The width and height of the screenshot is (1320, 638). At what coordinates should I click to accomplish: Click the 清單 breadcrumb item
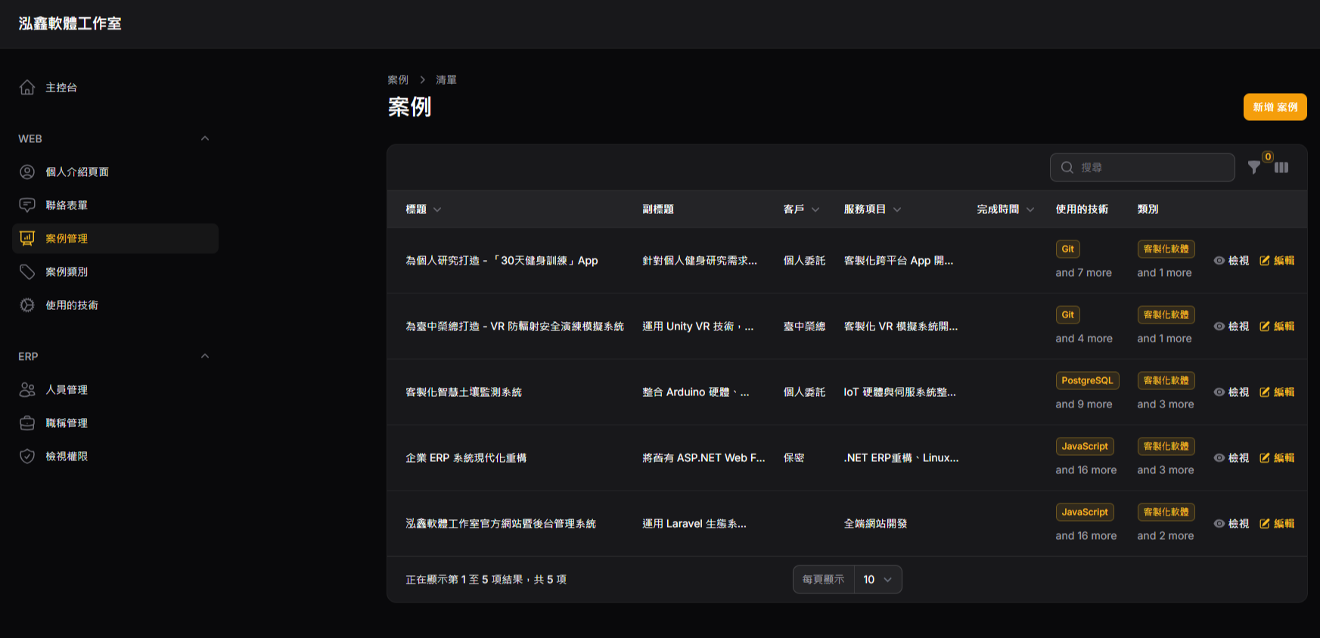point(446,80)
